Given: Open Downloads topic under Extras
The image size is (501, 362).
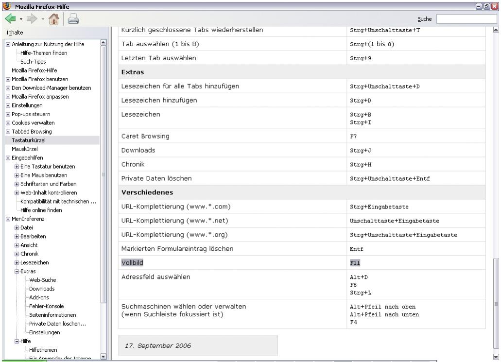Looking at the screenshot, I should pos(42,289).
